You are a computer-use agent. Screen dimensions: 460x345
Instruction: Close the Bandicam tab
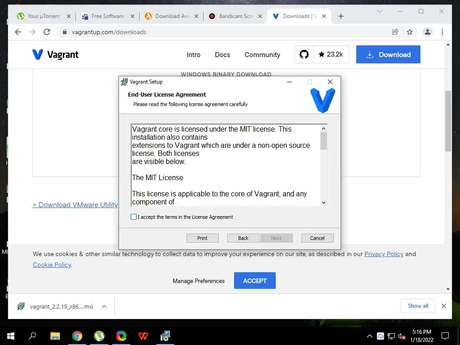click(x=260, y=16)
